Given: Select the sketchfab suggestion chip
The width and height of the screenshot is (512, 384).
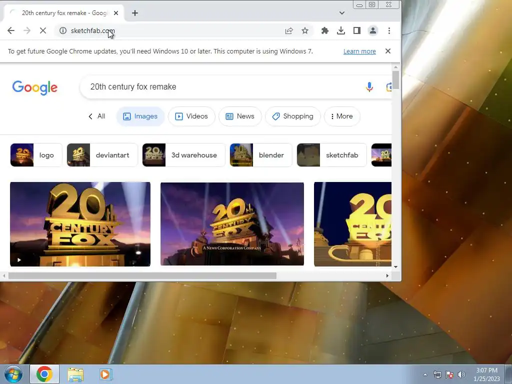Looking at the screenshot, I should [x=332, y=155].
